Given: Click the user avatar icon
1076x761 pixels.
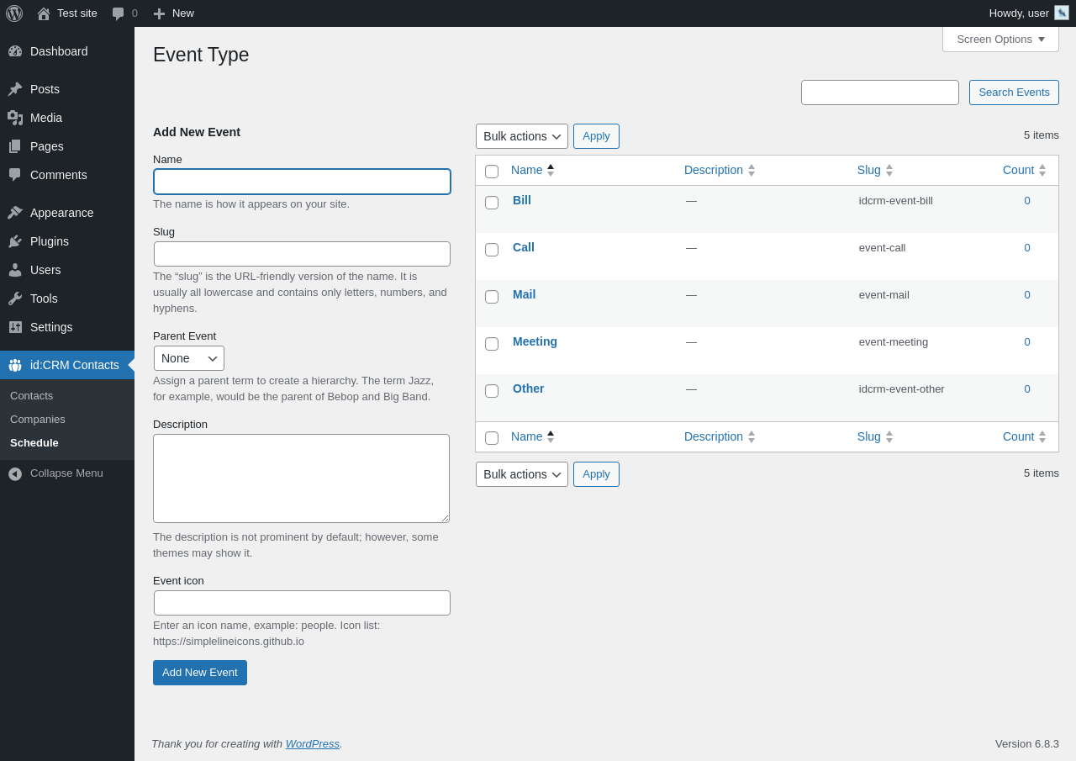Looking at the screenshot, I should (x=1062, y=13).
